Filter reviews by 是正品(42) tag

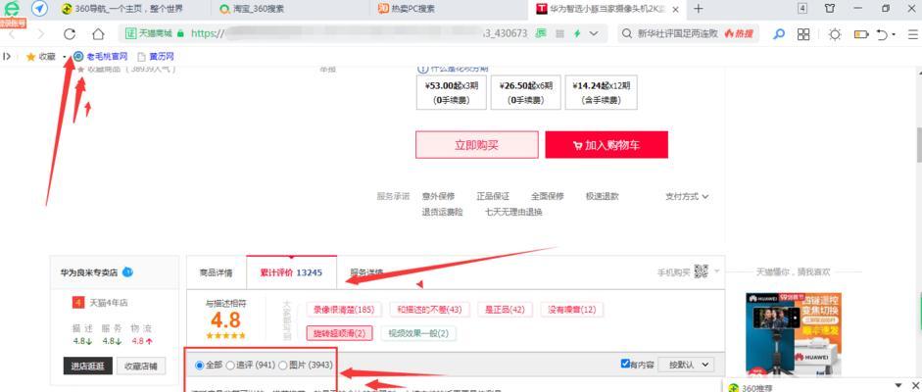pyautogui.click(x=505, y=309)
